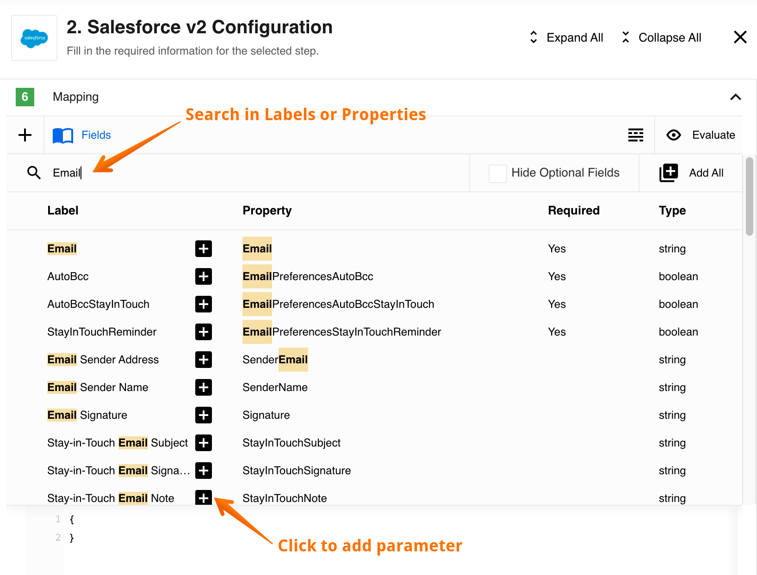Click the Label column header
Viewport: 757px width, 575px height.
click(63, 210)
